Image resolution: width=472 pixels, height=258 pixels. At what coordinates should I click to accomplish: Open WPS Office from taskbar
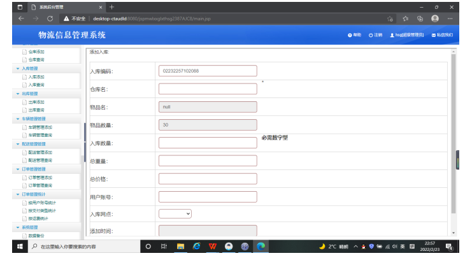(213, 247)
